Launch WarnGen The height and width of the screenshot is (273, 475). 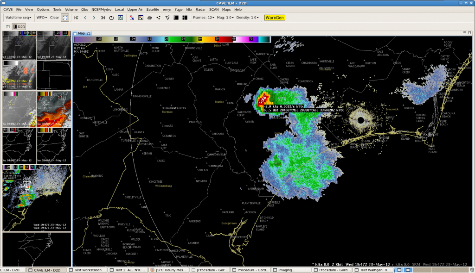(x=275, y=18)
